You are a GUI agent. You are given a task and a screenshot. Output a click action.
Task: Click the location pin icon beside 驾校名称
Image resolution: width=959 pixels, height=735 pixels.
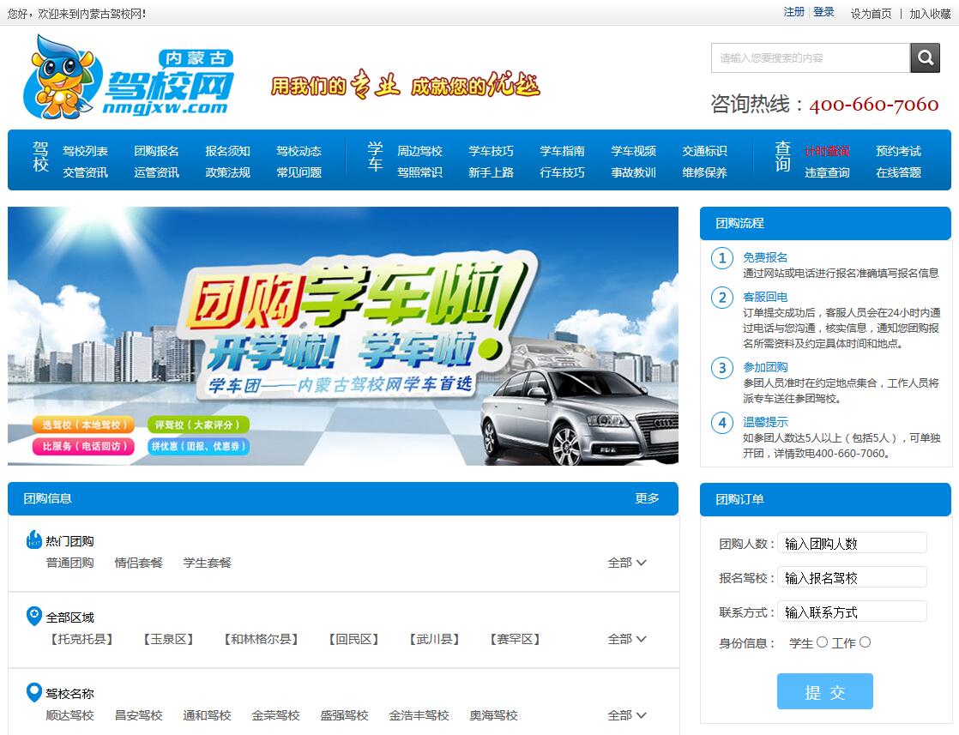pos(34,692)
